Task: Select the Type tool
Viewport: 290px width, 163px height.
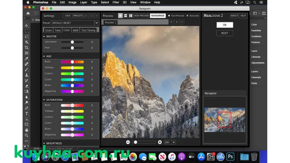Action: pos(27,113)
